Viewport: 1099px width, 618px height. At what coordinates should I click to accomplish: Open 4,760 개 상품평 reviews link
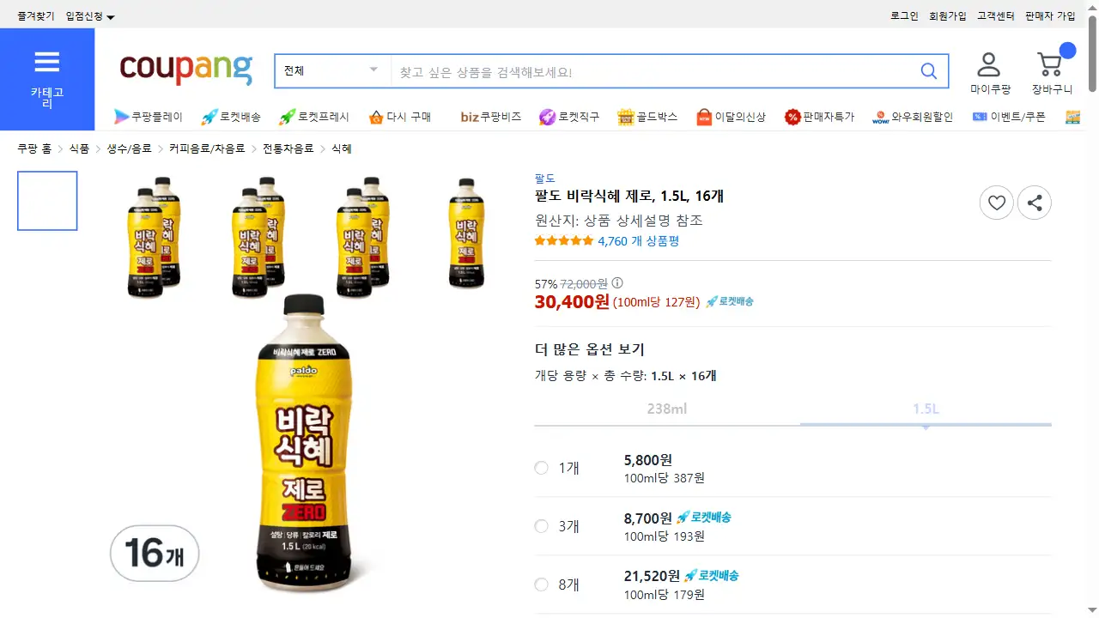639,241
